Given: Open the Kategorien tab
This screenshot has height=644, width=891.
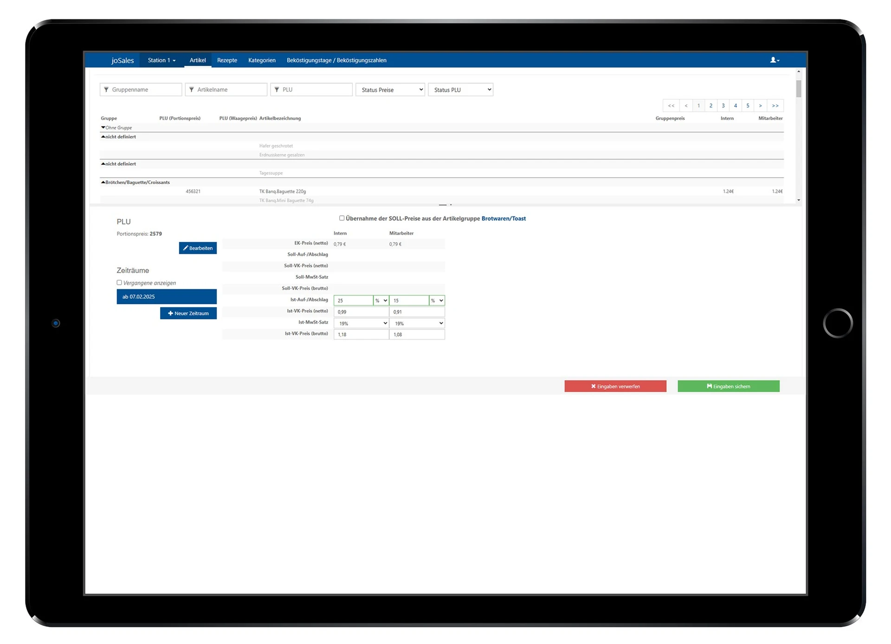Looking at the screenshot, I should pos(262,60).
